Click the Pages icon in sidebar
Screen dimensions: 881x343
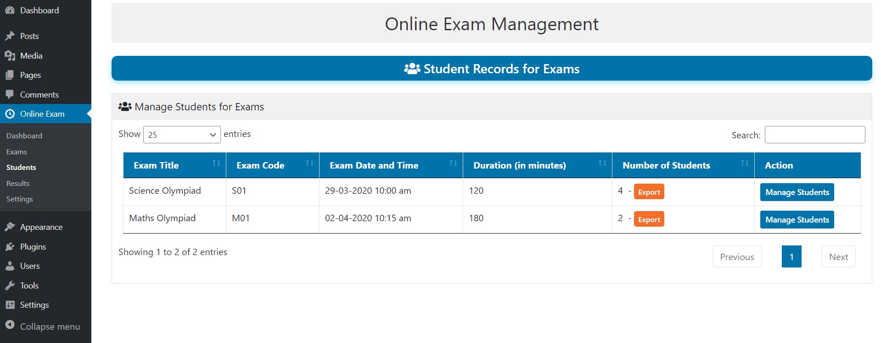pyautogui.click(x=10, y=75)
